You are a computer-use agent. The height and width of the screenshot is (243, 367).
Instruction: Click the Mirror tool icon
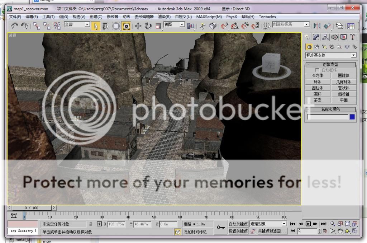[317, 26]
